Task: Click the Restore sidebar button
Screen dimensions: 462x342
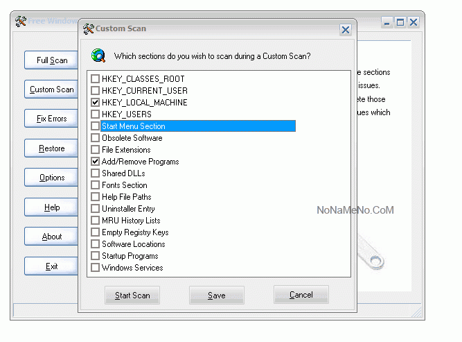Action: (52, 148)
